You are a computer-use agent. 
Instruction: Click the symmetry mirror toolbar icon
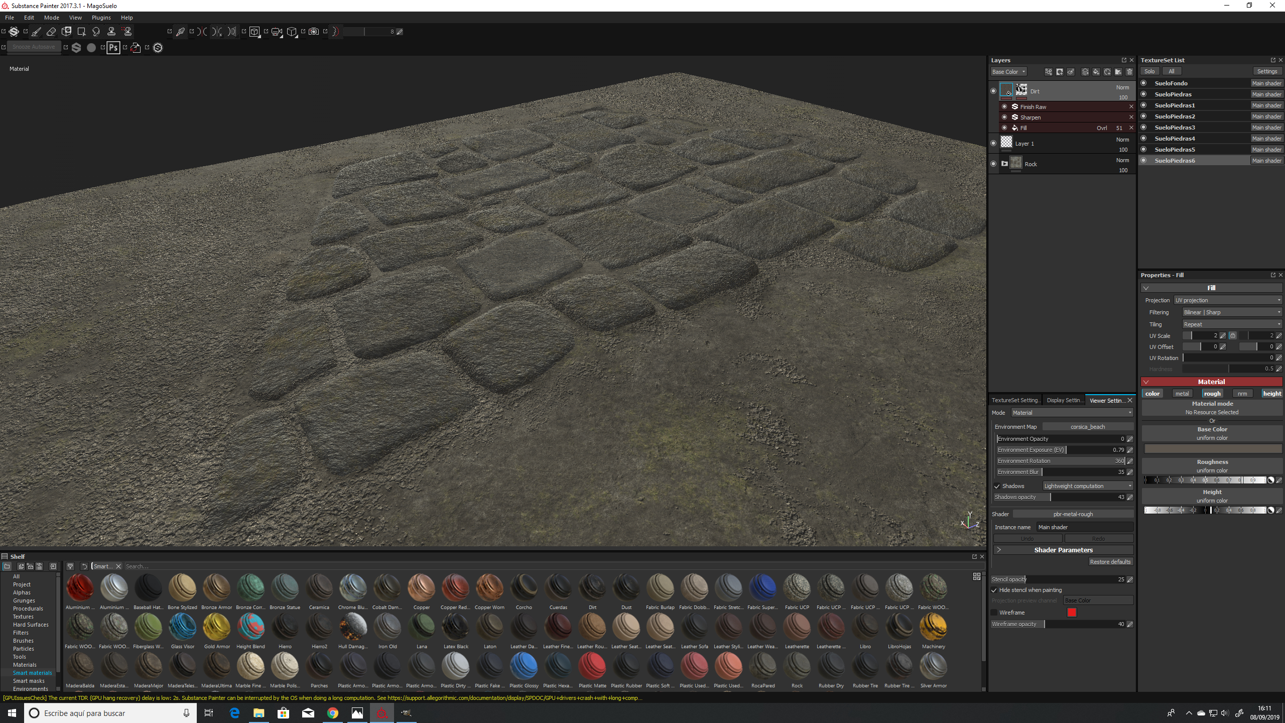pyautogui.click(x=202, y=32)
